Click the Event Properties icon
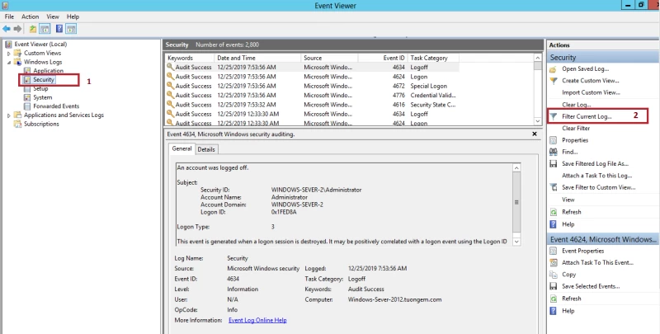 tap(554, 252)
